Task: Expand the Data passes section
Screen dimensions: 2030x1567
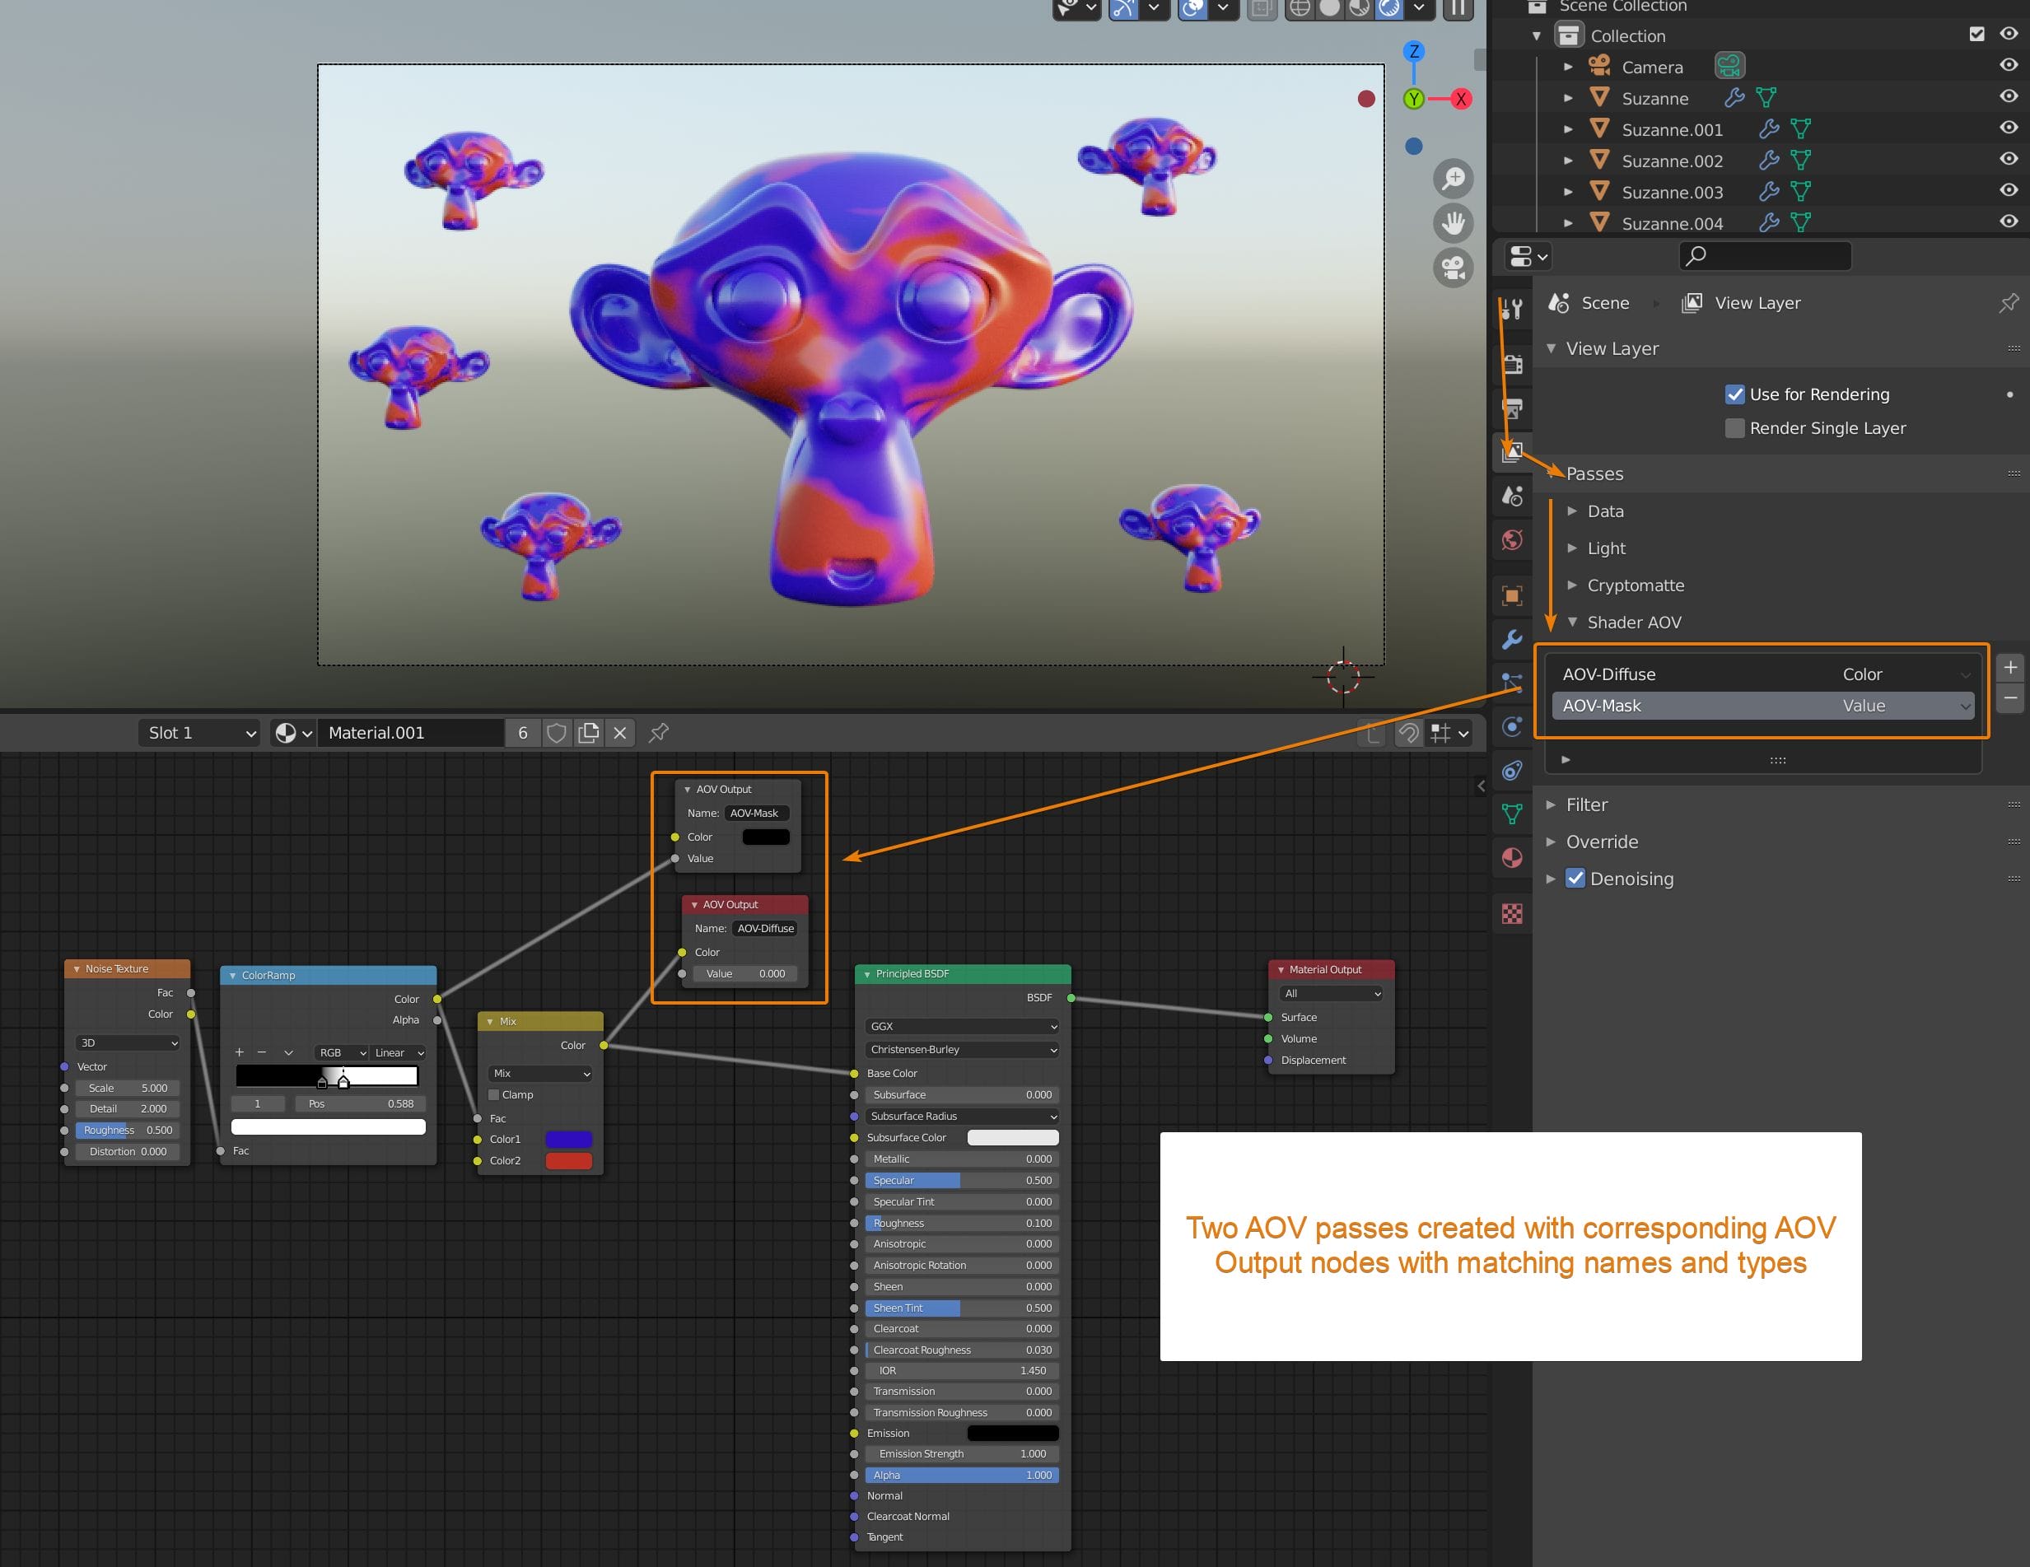Action: pyautogui.click(x=1605, y=511)
